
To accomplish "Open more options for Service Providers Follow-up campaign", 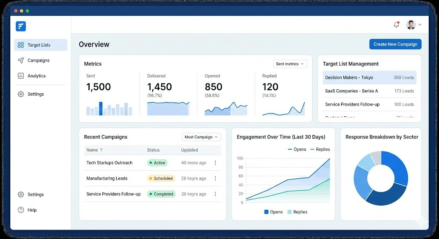I will tap(215, 194).
